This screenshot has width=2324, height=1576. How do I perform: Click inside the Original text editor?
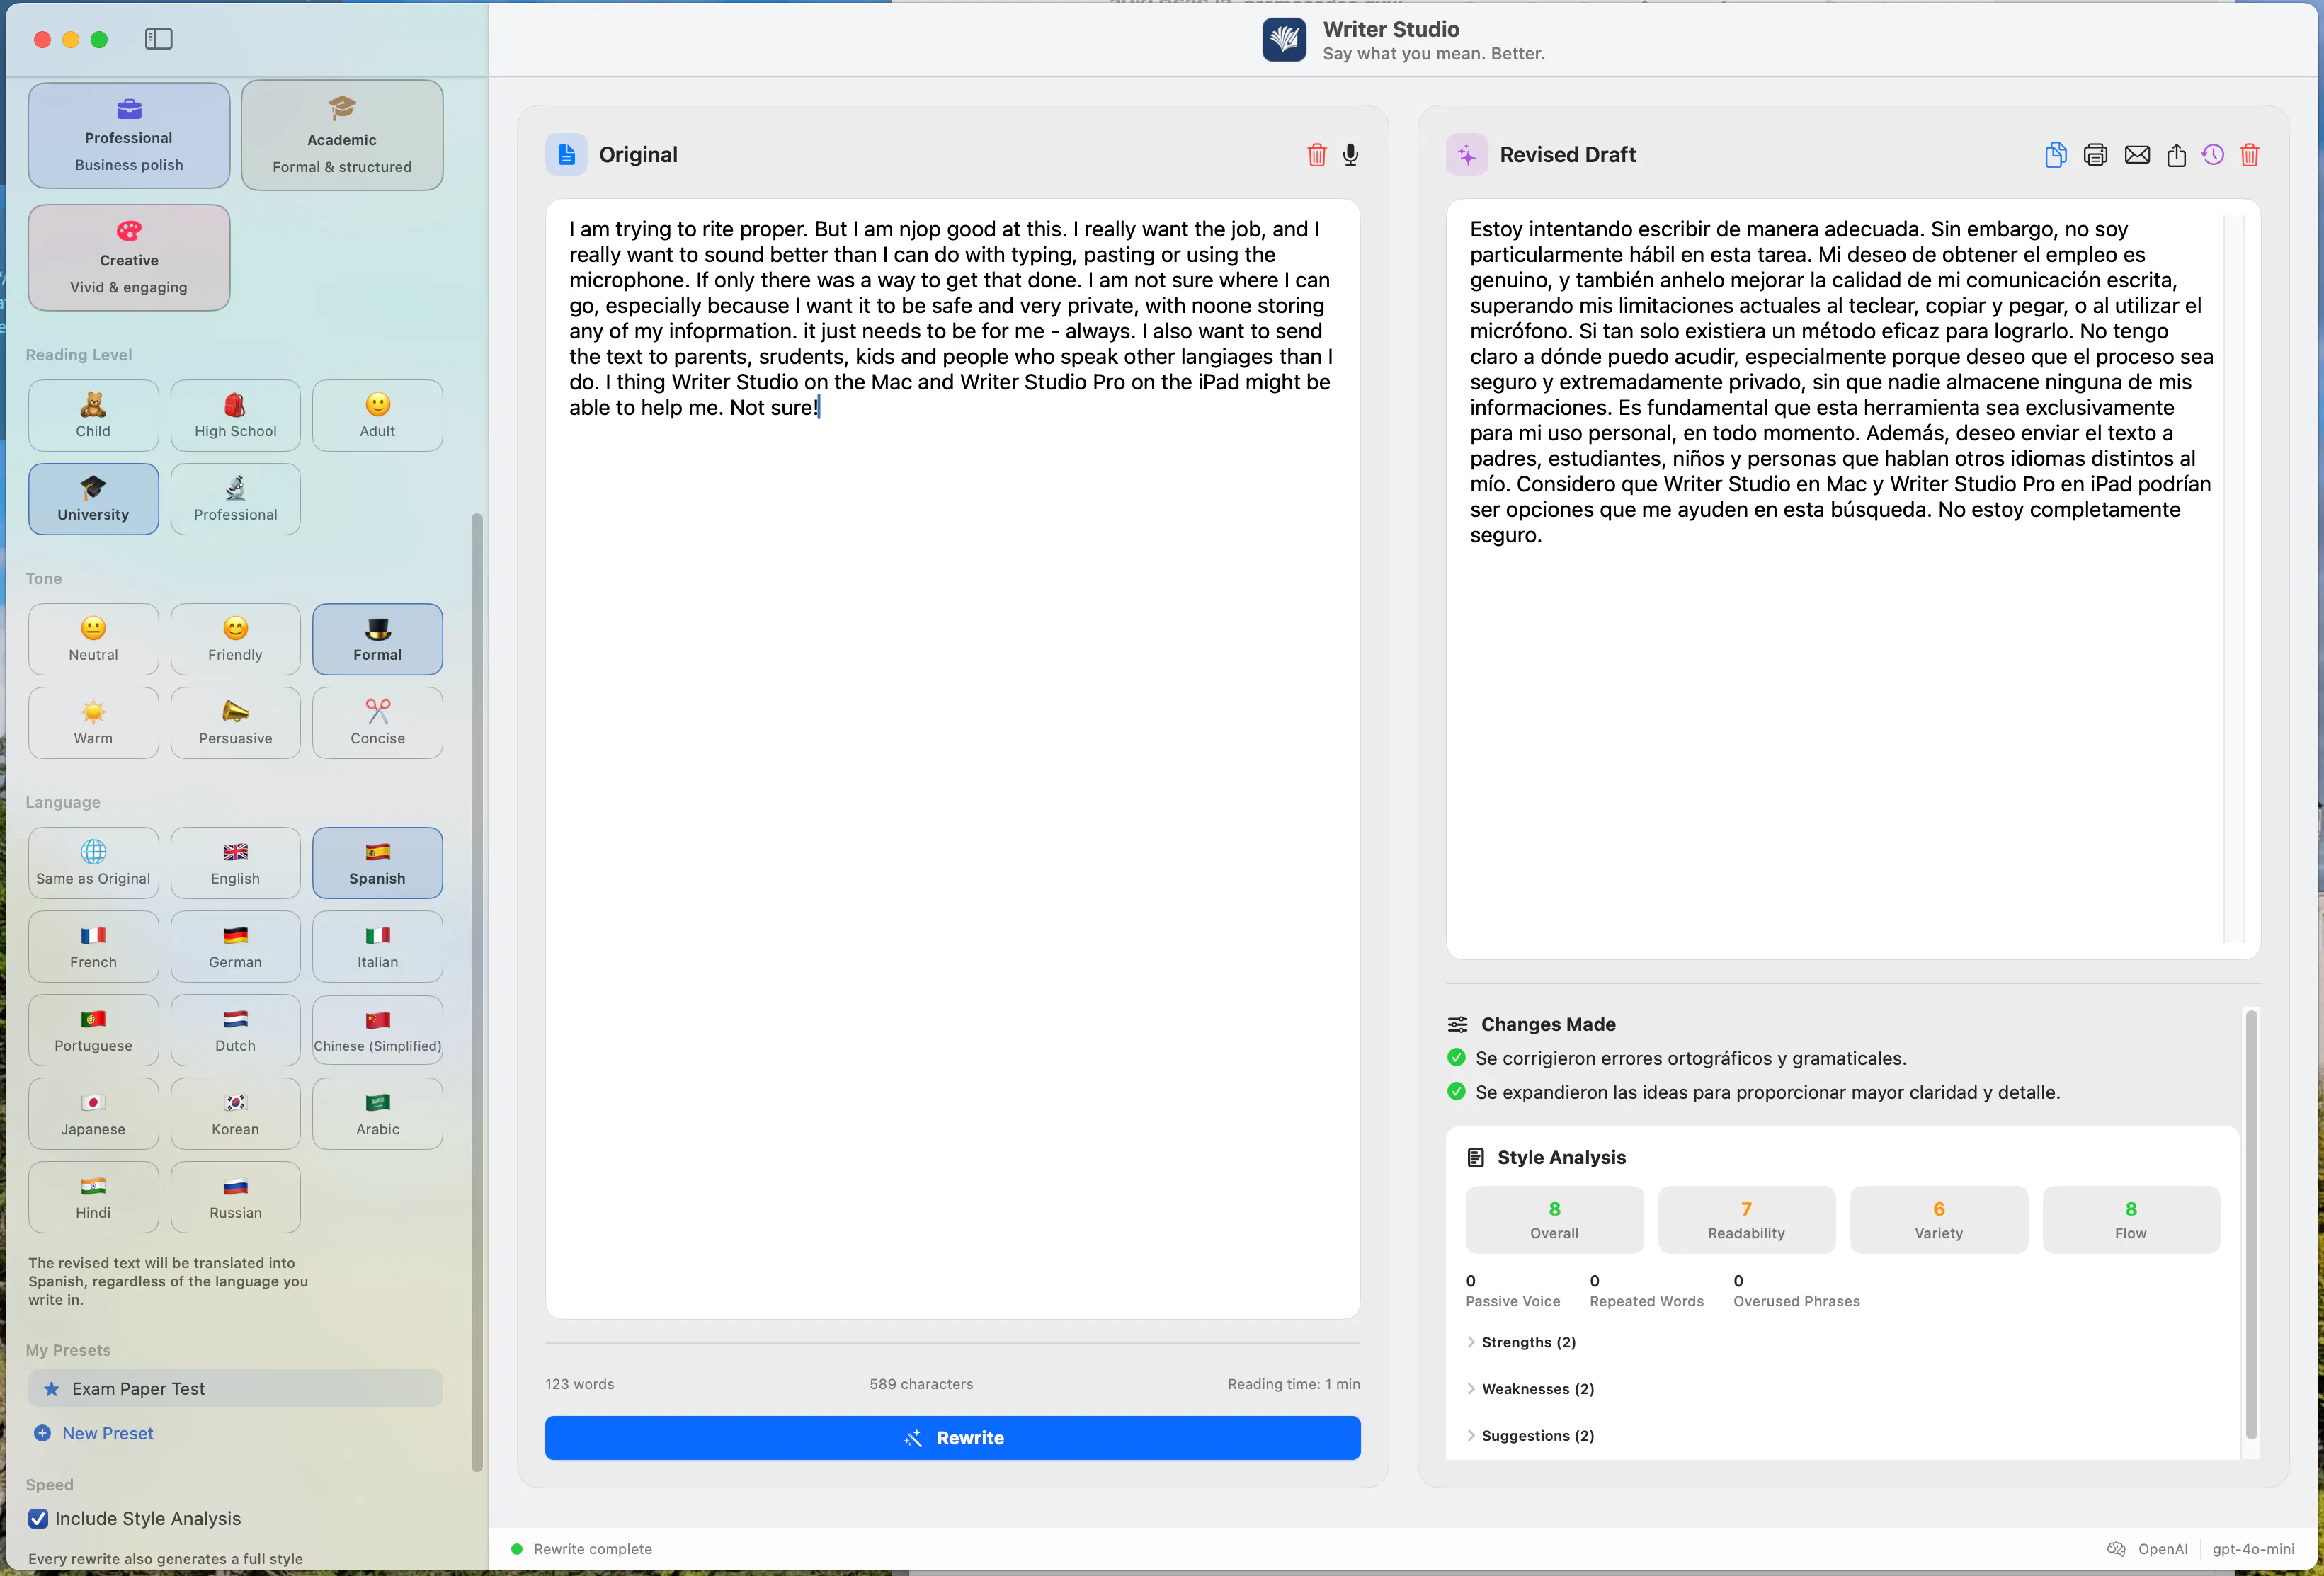pos(952,759)
